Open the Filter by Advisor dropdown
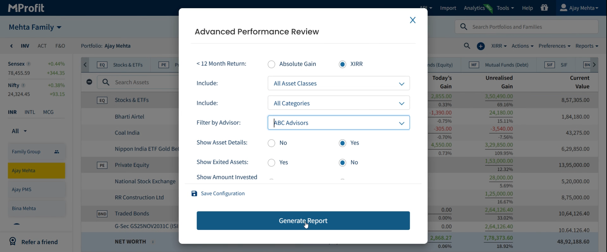This screenshot has height=252, width=607. click(x=339, y=123)
